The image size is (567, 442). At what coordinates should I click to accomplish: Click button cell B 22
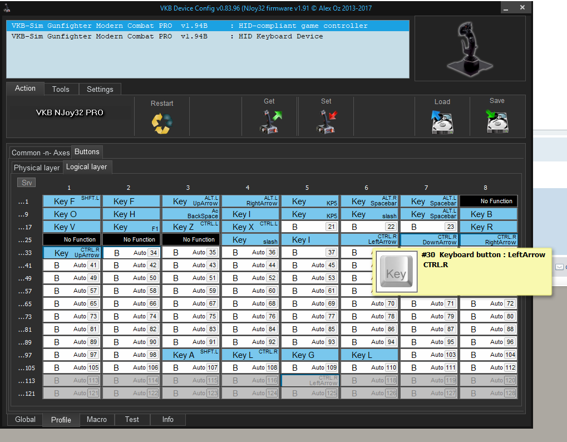click(x=369, y=227)
